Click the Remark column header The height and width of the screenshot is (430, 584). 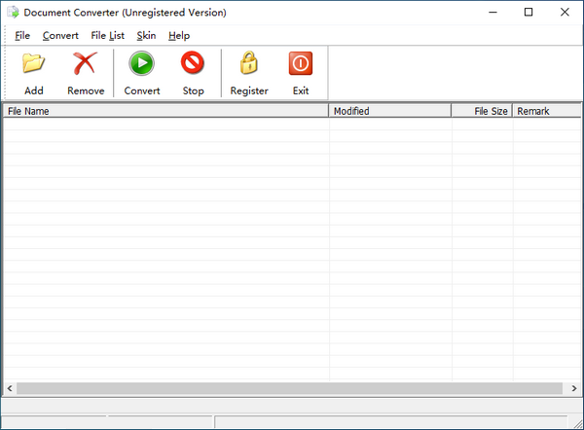click(545, 111)
